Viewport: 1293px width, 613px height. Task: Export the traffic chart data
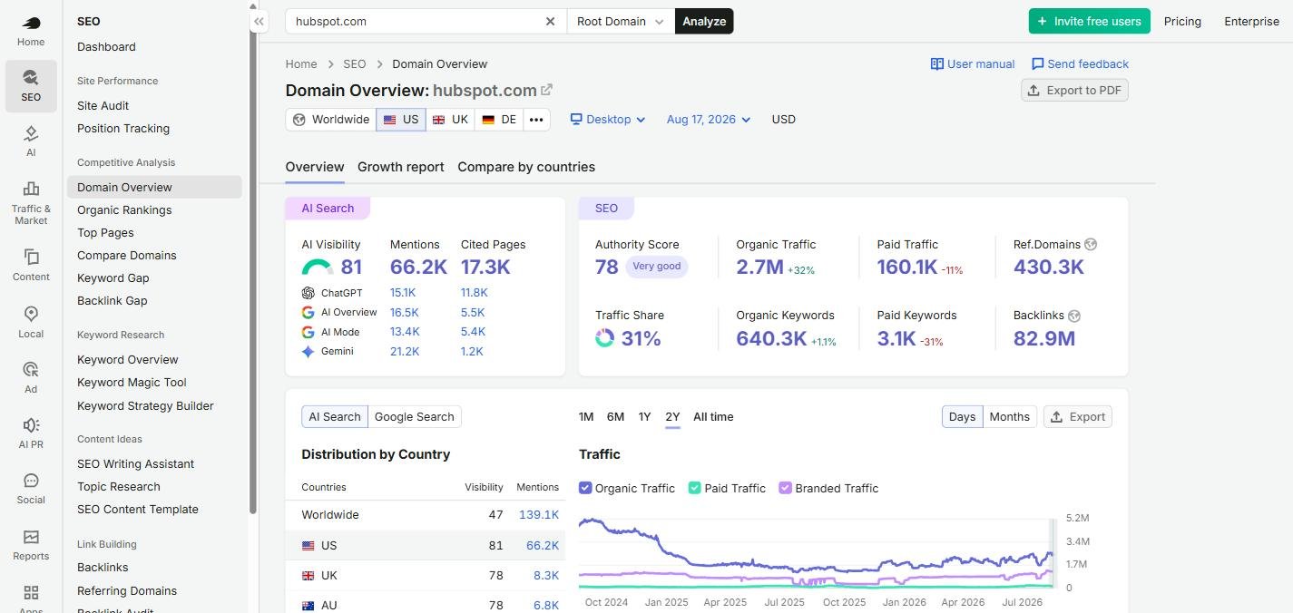(1078, 417)
